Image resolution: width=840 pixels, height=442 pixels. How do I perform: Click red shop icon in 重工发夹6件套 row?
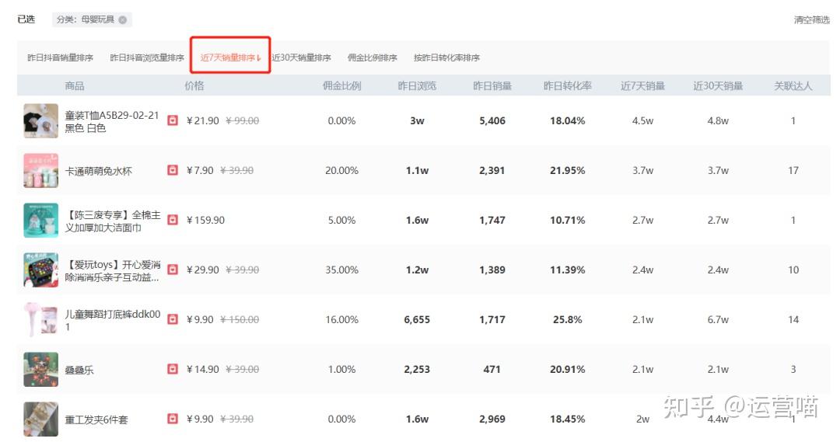[173, 419]
